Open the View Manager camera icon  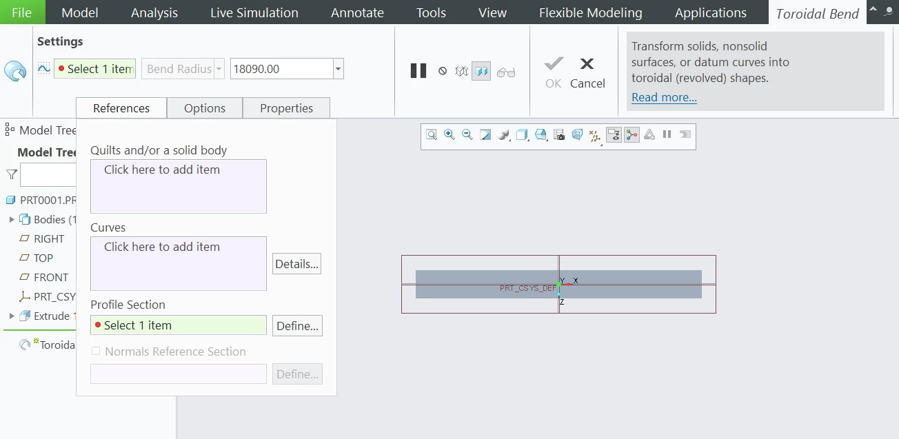tap(559, 135)
